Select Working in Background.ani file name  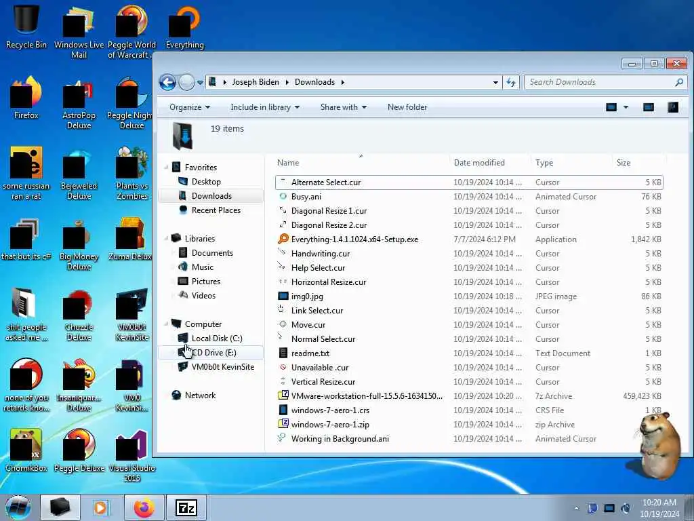tap(340, 439)
